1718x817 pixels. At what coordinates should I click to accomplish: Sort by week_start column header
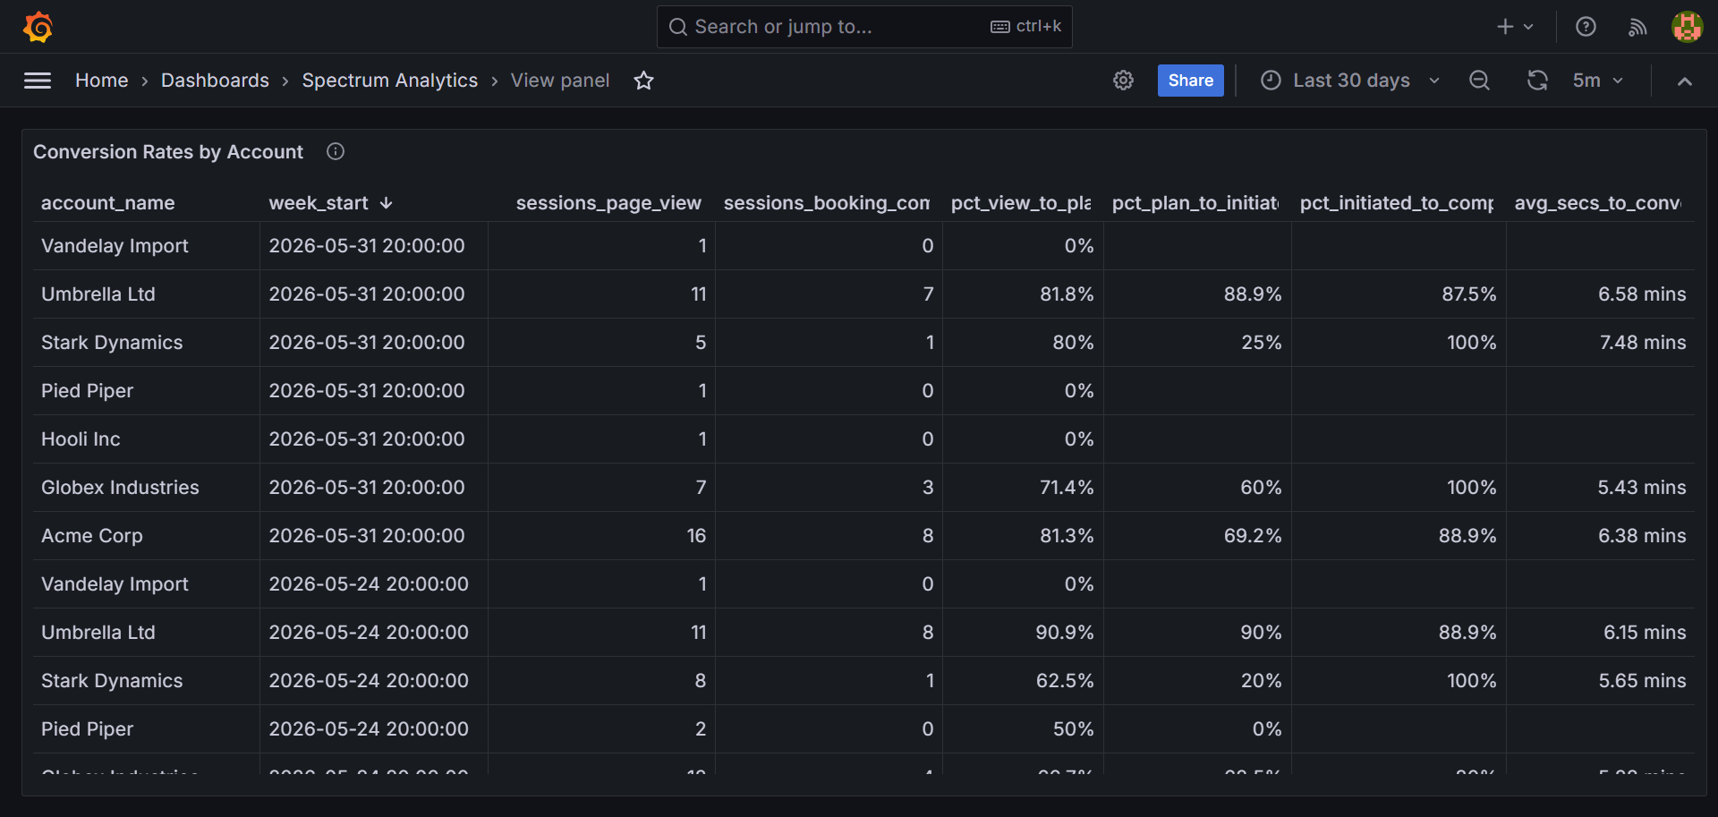click(x=319, y=203)
